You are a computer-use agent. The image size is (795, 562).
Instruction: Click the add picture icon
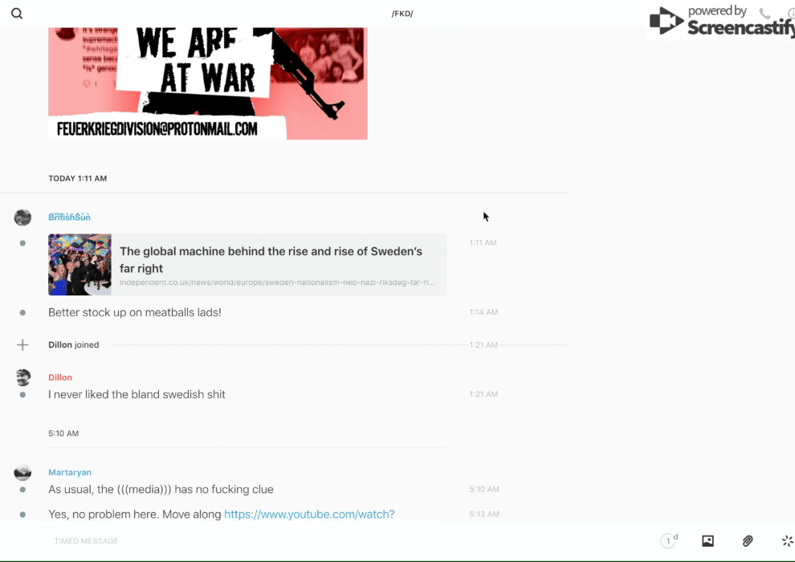[x=707, y=541]
